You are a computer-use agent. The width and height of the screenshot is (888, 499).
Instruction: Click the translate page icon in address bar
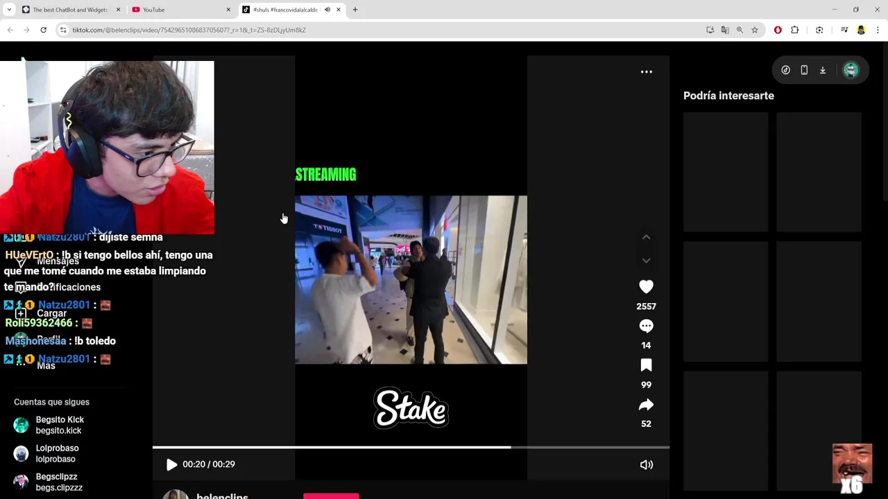725,30
